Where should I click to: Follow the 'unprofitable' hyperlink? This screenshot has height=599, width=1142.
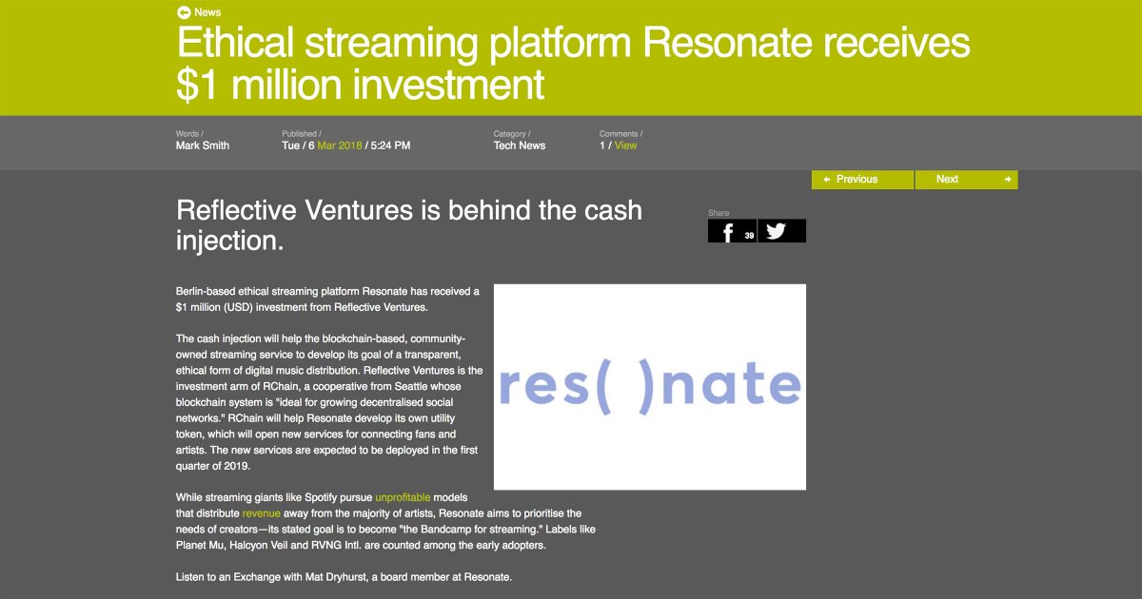403,497
